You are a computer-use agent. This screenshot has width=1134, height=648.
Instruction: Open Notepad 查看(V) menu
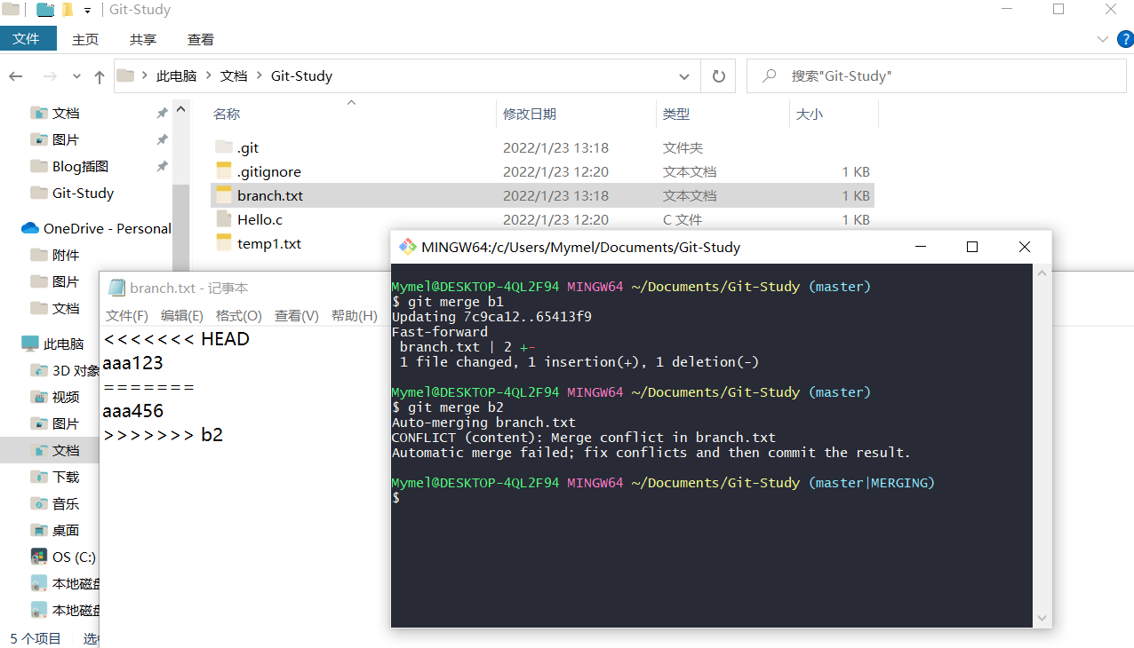click(297, 315)
